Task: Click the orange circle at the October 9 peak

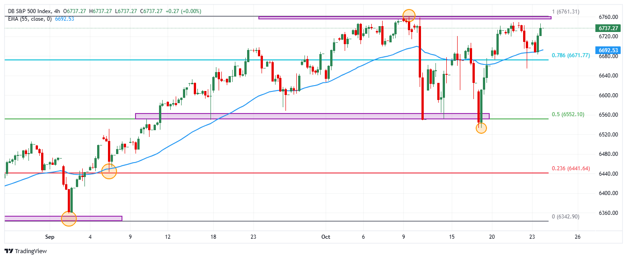Action: pyautogui.click(x=408, y=16)
